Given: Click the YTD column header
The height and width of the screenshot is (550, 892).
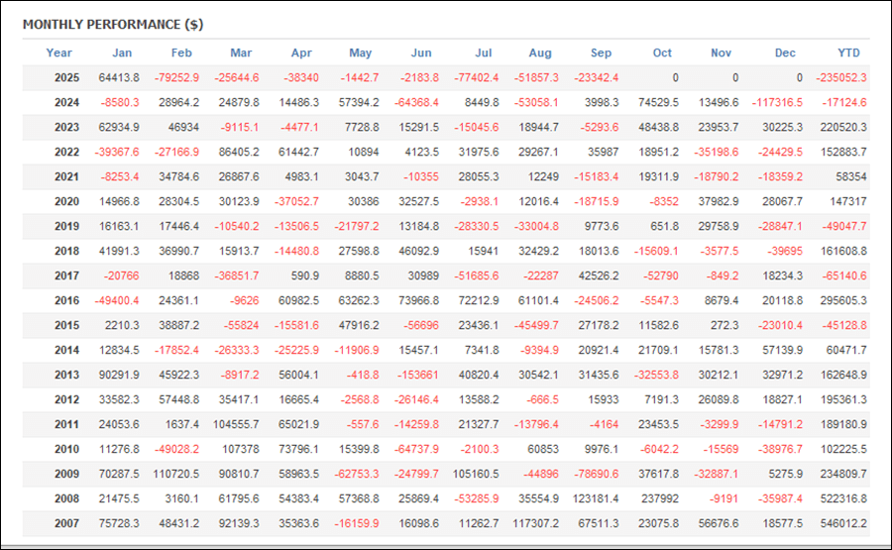Looking at the screenshot, I should pos(847,53).
